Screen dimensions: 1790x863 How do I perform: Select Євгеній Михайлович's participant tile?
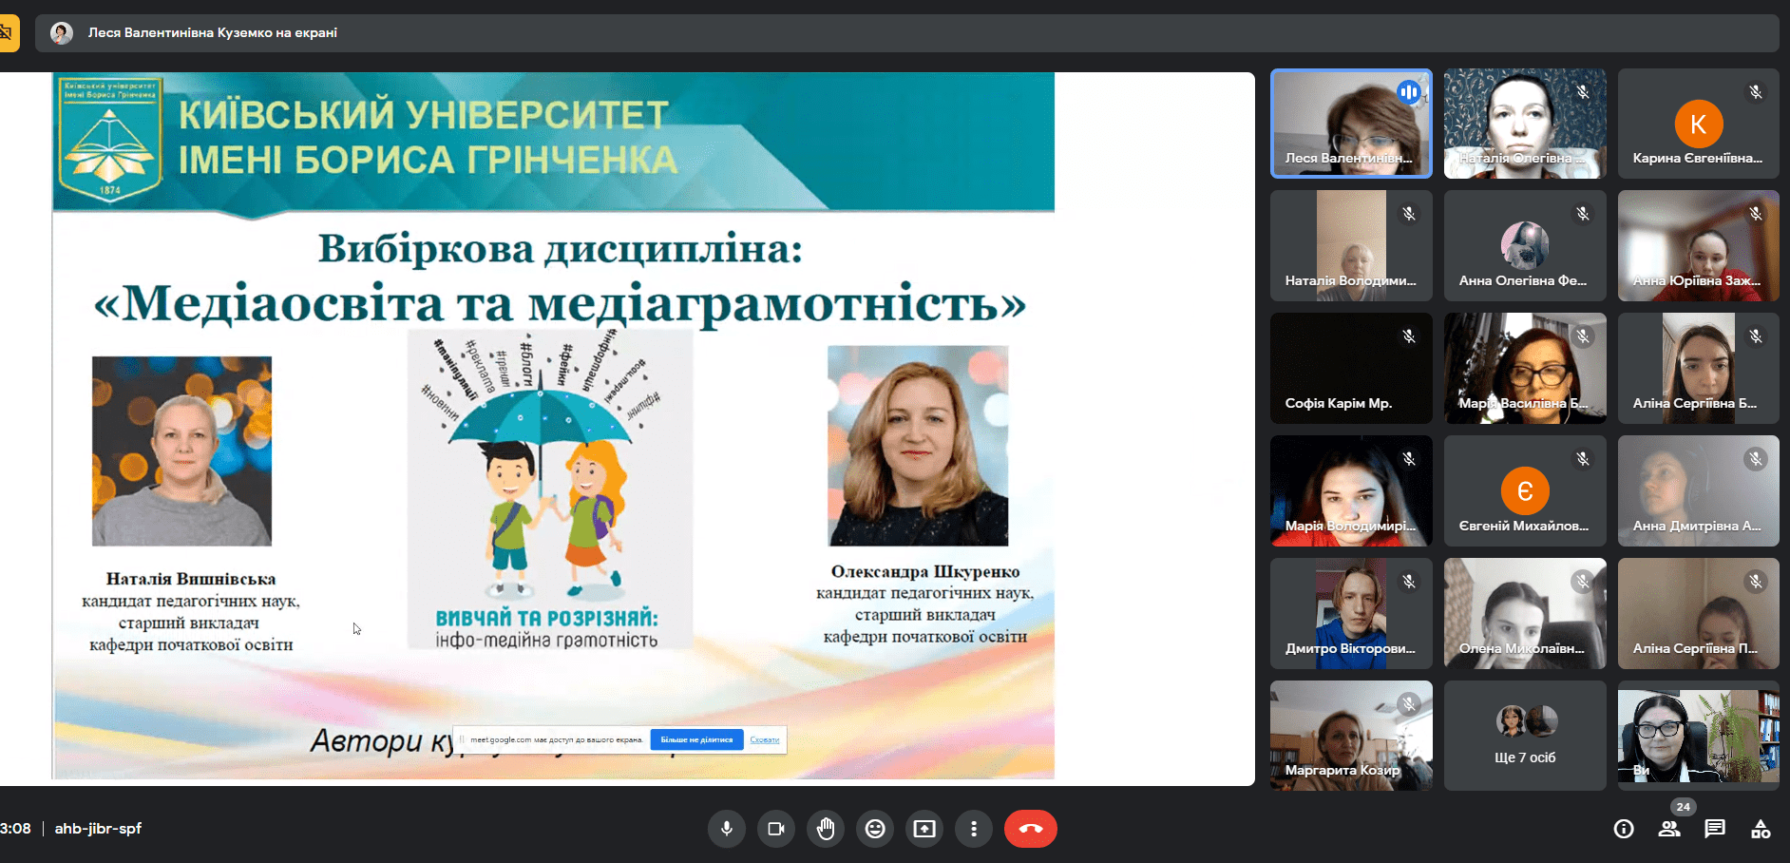1525,491
